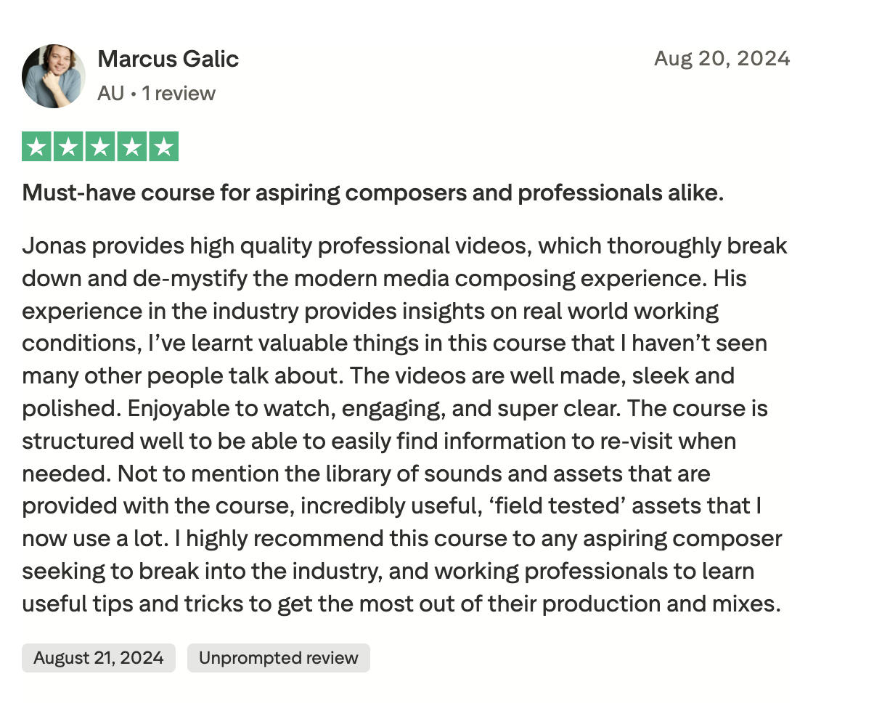
Task: Click the August 21, 2024 badge
Action: point(99,658)
